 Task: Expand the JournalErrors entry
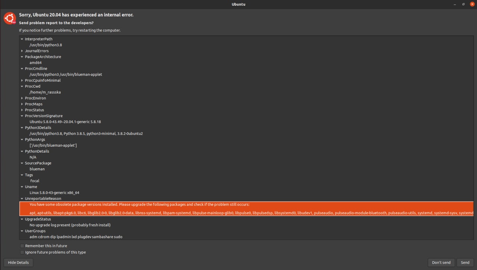click(22, 51)
